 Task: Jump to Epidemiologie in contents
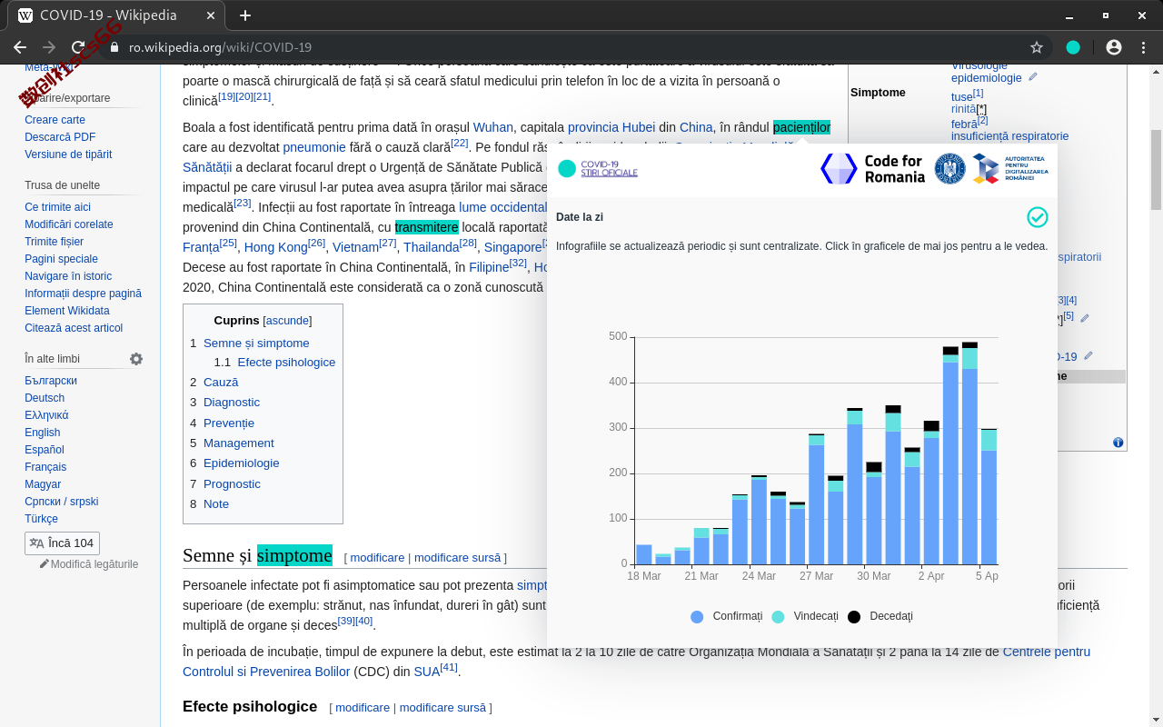242,463
